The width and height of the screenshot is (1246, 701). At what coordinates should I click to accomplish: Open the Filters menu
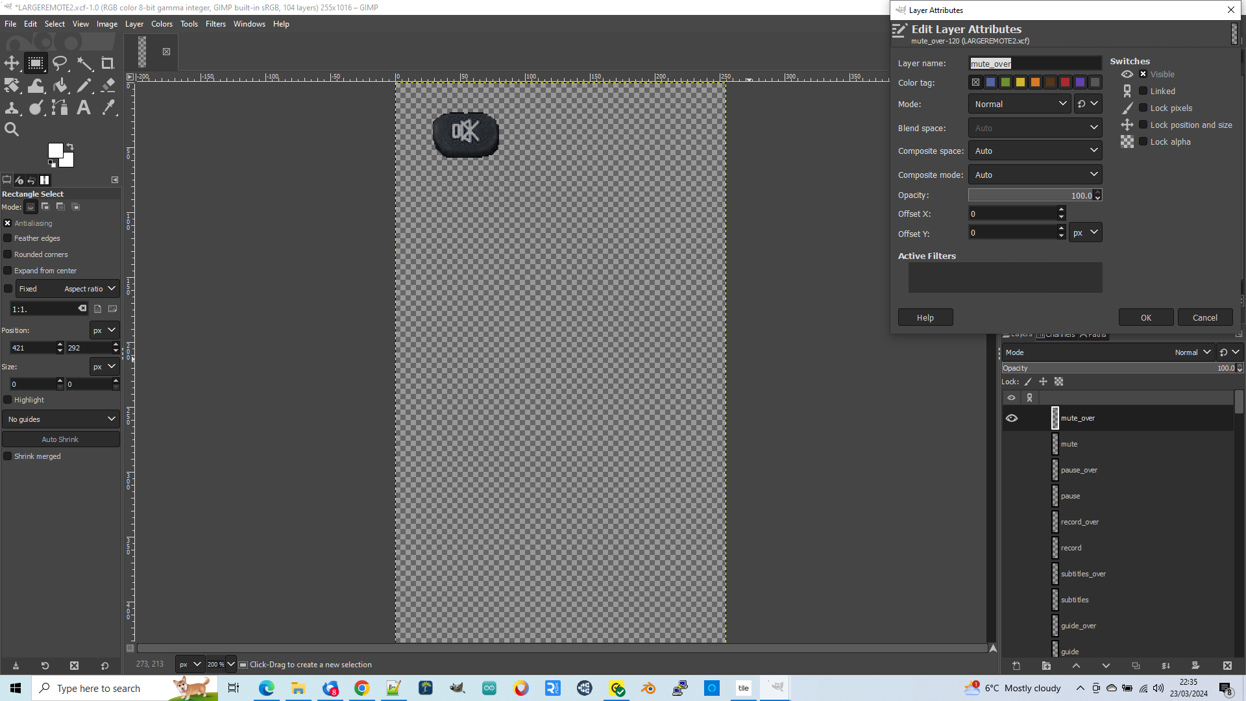215,24
